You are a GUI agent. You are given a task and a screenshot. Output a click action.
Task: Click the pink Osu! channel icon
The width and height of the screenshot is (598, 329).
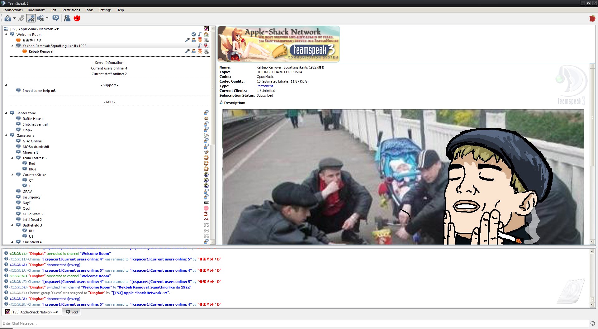pyautogui.click(x=206, y=208)
